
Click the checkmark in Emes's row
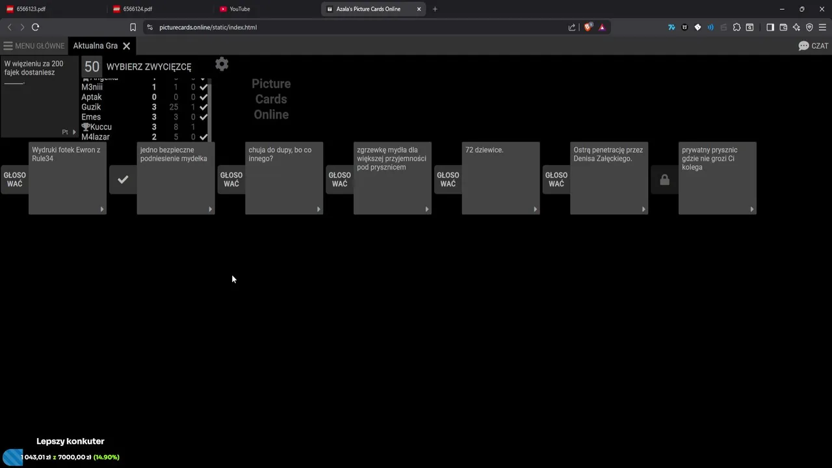coord(203,117)
